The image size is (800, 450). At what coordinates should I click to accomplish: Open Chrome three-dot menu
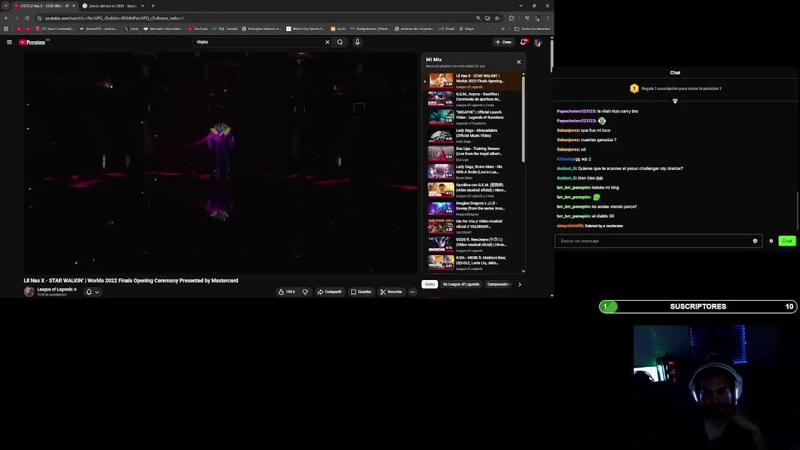pyautogui.click(x=547, y=18)
